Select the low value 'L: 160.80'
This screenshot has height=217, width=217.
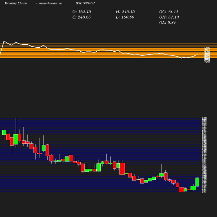125,17
